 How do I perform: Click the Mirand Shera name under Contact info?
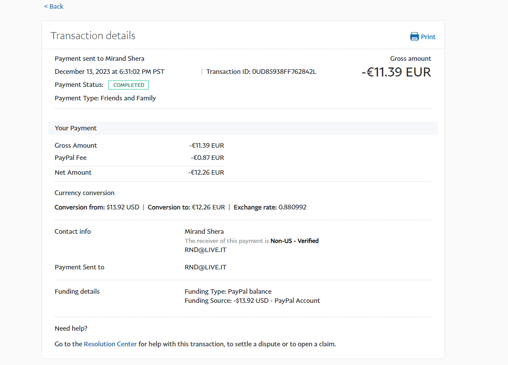204,232
